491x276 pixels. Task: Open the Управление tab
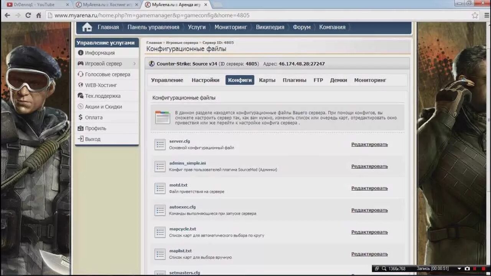click(167, 80)
